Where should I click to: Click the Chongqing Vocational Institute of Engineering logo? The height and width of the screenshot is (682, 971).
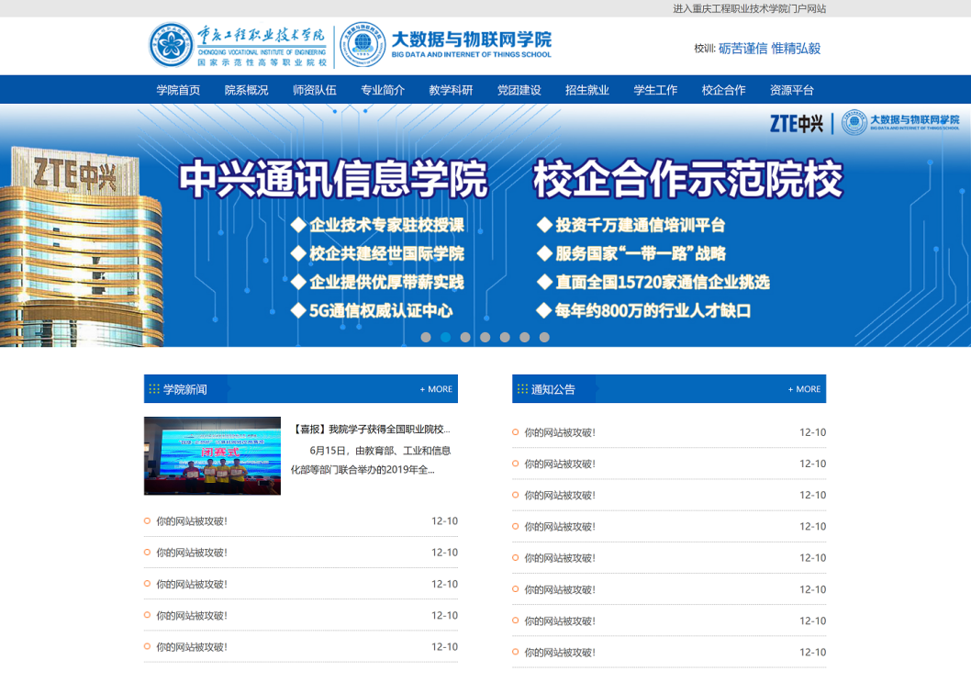pyautogui.click(x=238, y=45)
